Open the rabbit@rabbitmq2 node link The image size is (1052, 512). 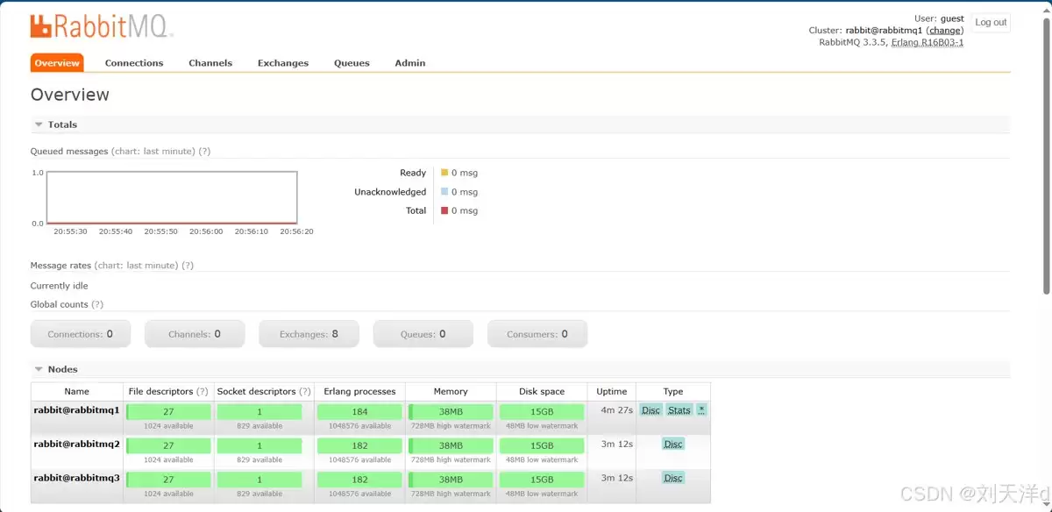click(x=76, y=444)
